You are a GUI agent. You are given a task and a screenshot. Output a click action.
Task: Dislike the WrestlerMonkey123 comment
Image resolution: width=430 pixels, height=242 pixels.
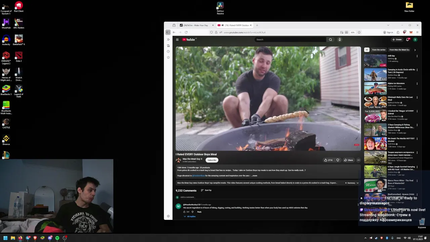[192, 212]
